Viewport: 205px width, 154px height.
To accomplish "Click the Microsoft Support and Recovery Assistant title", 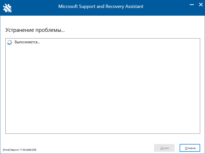I will (101, 6).
